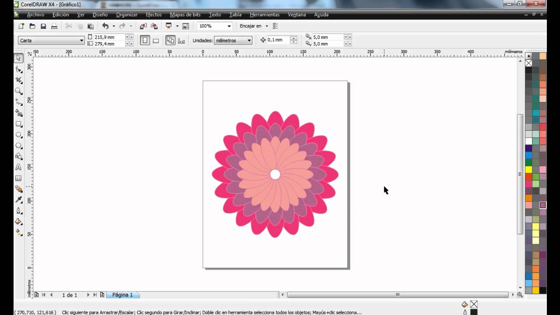Open the zoom level 100% dropdown
Screen dimensions: 560x315
point(228,26)
